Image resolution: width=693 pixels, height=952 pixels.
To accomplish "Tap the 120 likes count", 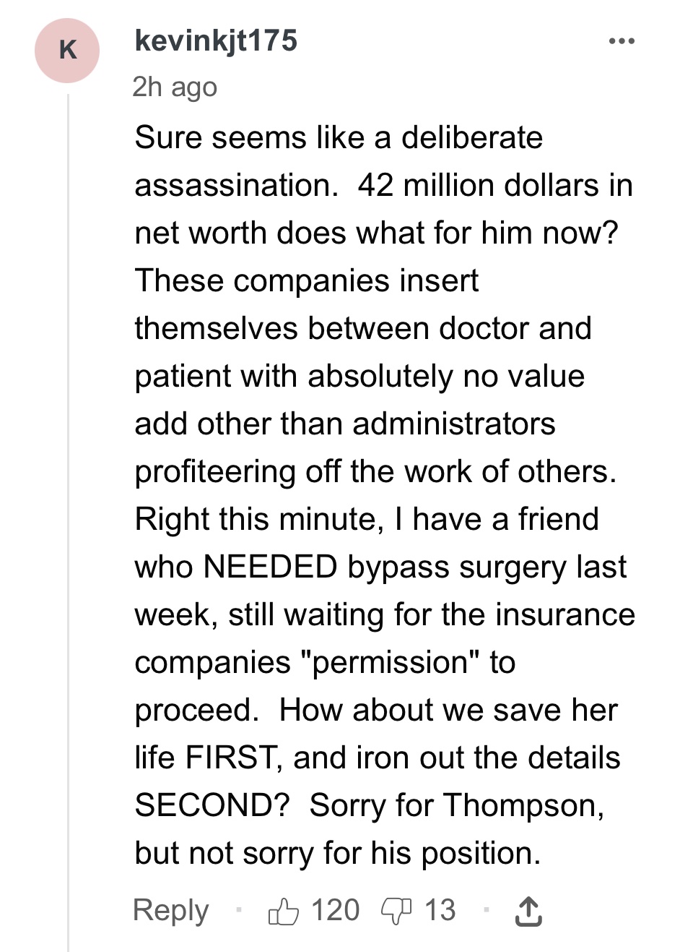I will [x=335, y=910].
